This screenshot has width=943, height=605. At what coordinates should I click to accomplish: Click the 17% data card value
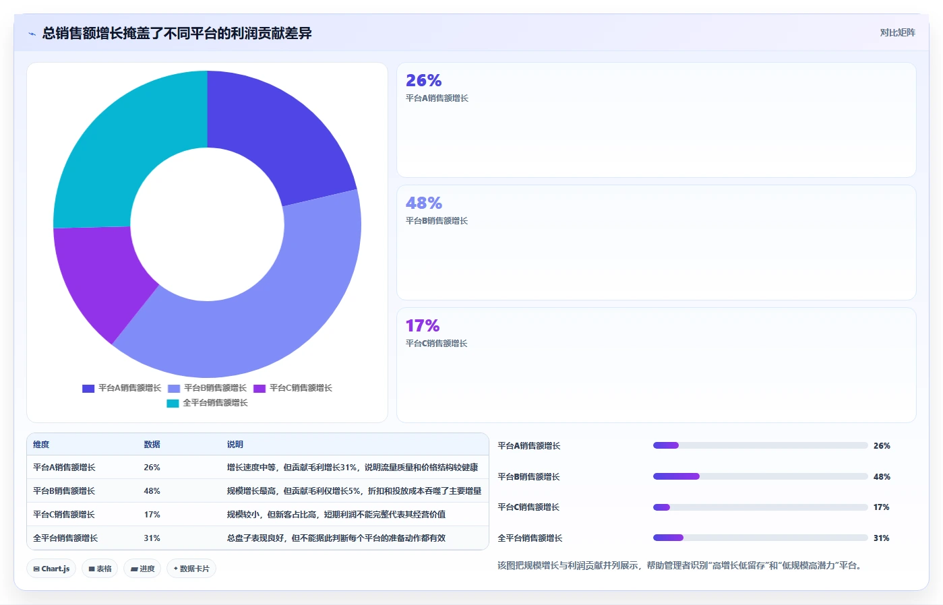pyautogui.click(x=423, y=325)
